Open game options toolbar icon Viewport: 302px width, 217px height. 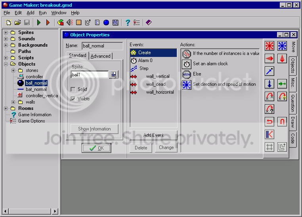pos(137,23)
